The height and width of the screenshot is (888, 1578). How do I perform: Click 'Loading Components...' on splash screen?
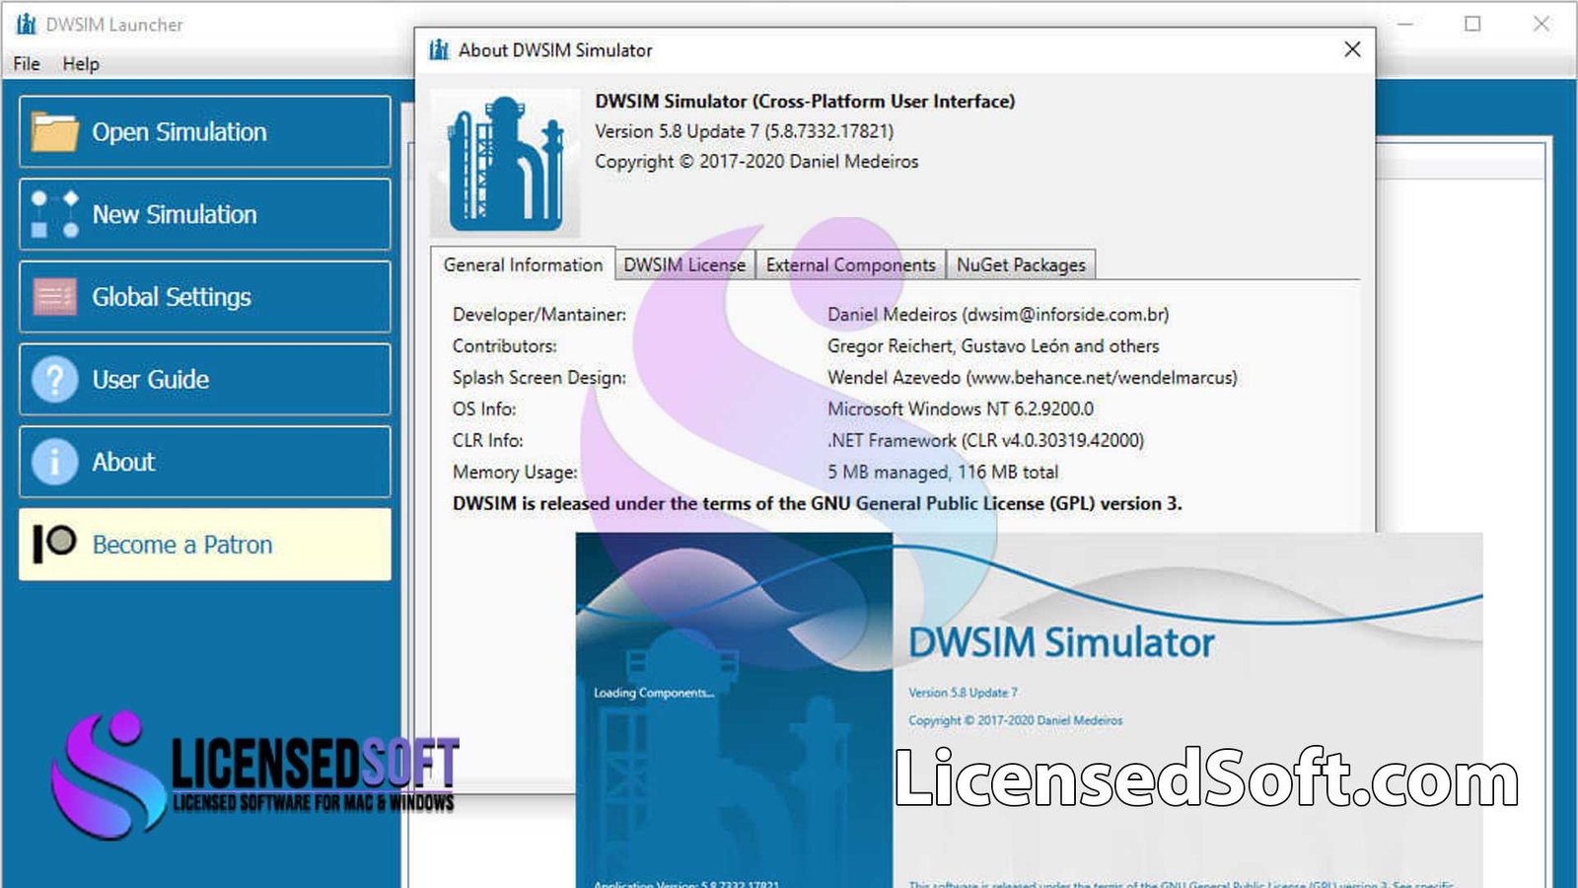(654, 693)
